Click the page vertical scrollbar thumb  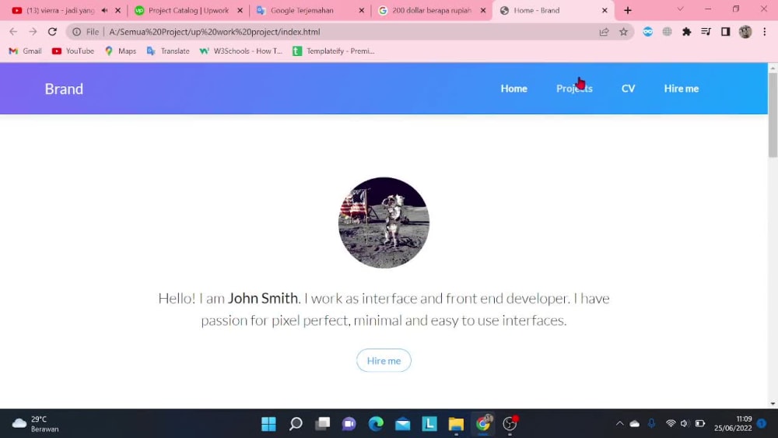coord(773,115)
